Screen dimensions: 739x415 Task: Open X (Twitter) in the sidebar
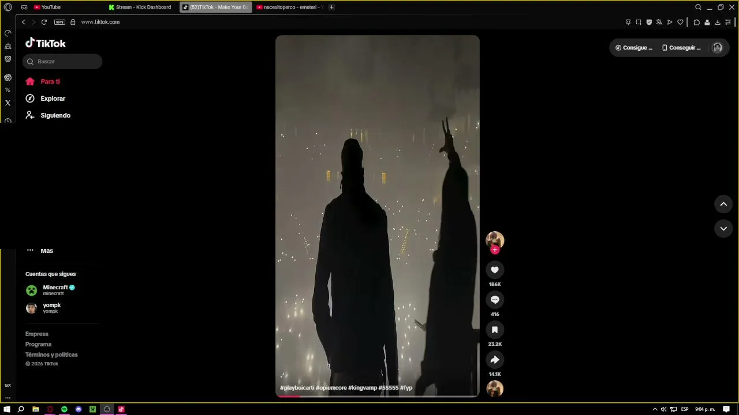[x=8, y=103]
